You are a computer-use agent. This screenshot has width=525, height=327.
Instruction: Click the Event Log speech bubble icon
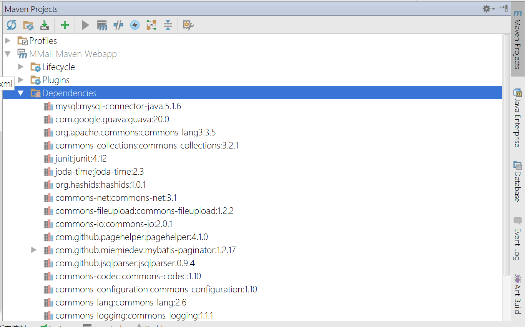pyautogui.click(x=518, y=221)
